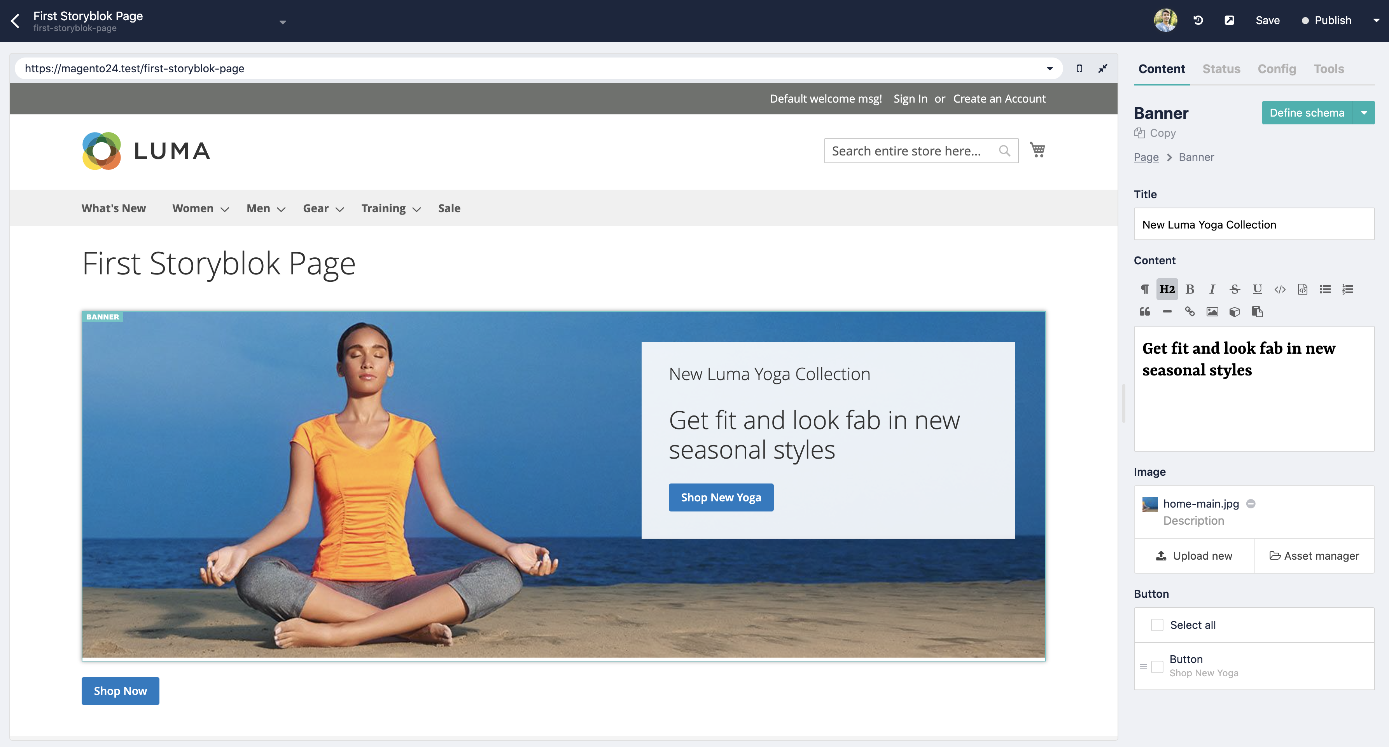1389x747 pixels.
Task: Toggle the mobile preview icon
Action: click(x=1079, y=68)
